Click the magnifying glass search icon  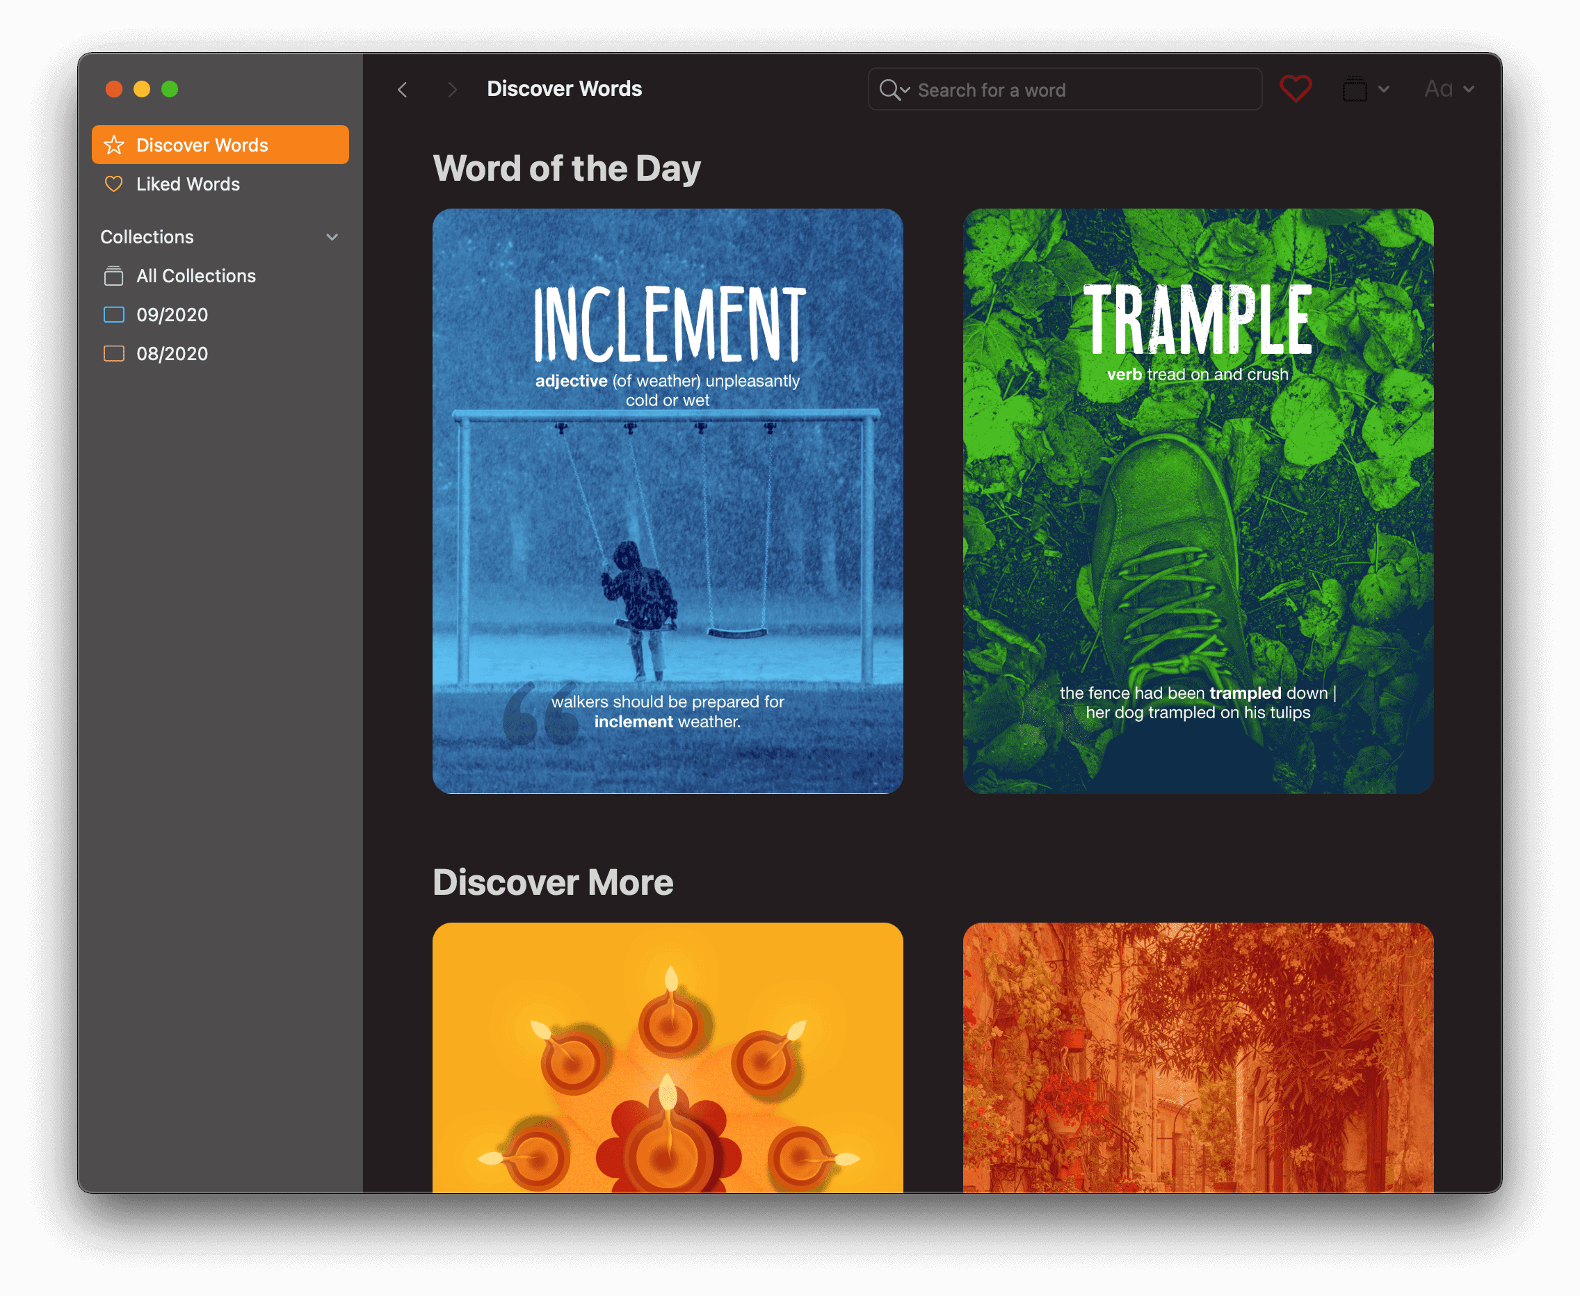click(x=890, y=90)
